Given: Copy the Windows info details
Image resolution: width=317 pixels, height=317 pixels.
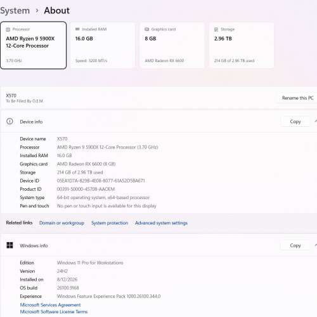Looking at the screenshot, I should (x=295, y=245).
